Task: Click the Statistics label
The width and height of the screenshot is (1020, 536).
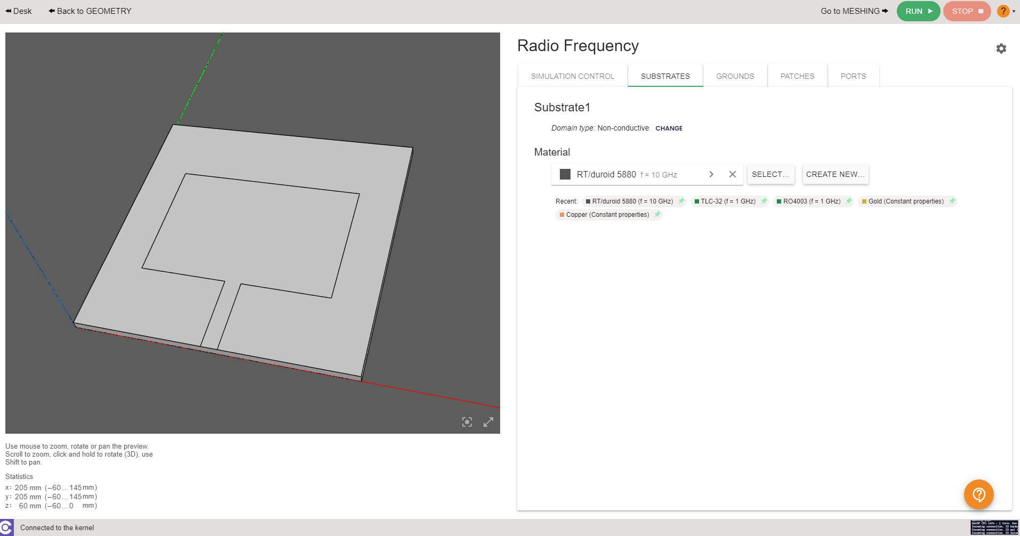Action: click(x=19, y=477)
